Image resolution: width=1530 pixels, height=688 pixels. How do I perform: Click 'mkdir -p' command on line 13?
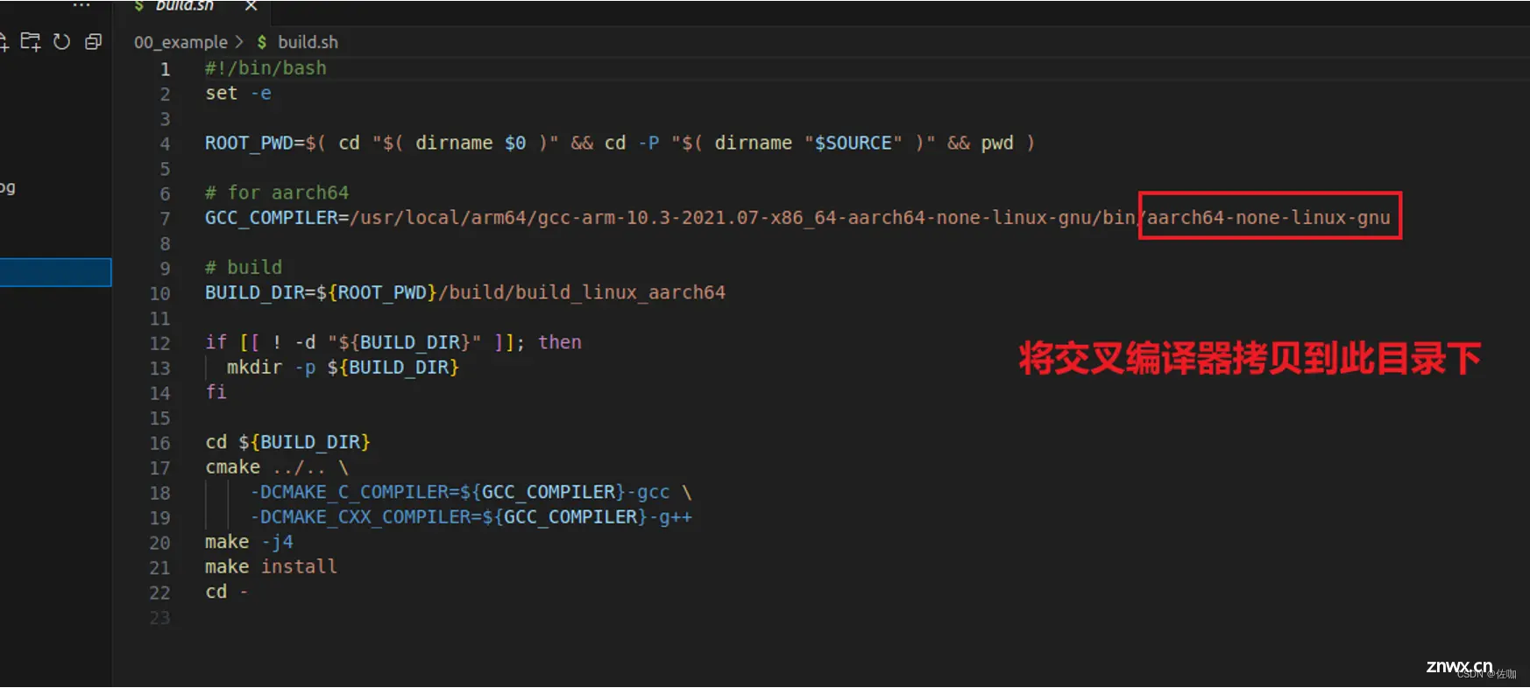coord(271,368)
